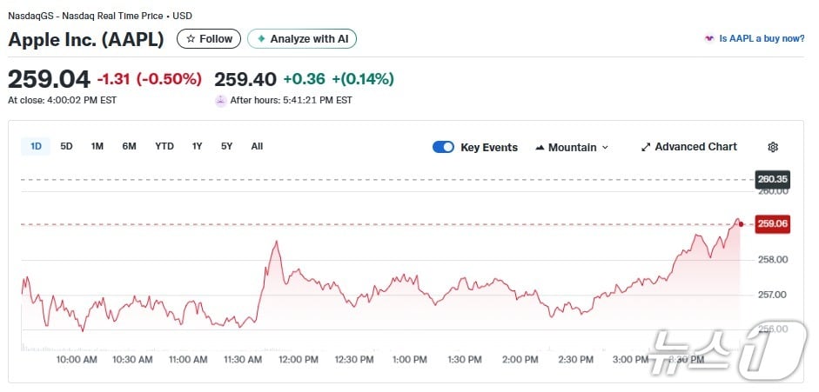
Task: Click the 259.06 price label on axis
Action: tap(772, 224)
